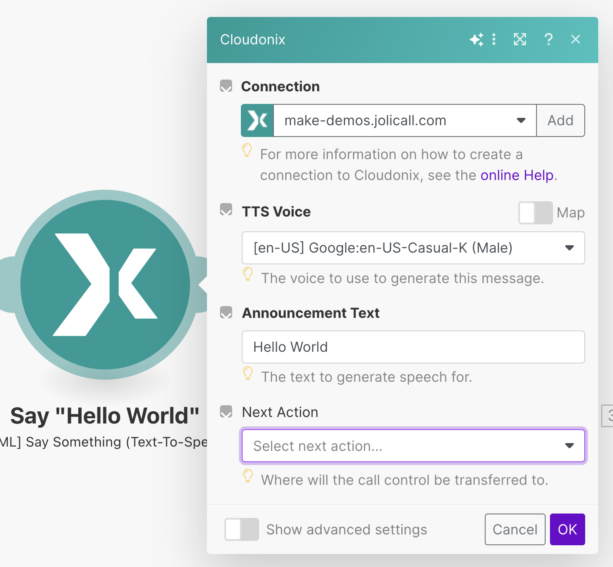Click the Hello World announcement text field
Image resolution: width=613 pixels, height=567 pixels.
(x=413, y=347)
